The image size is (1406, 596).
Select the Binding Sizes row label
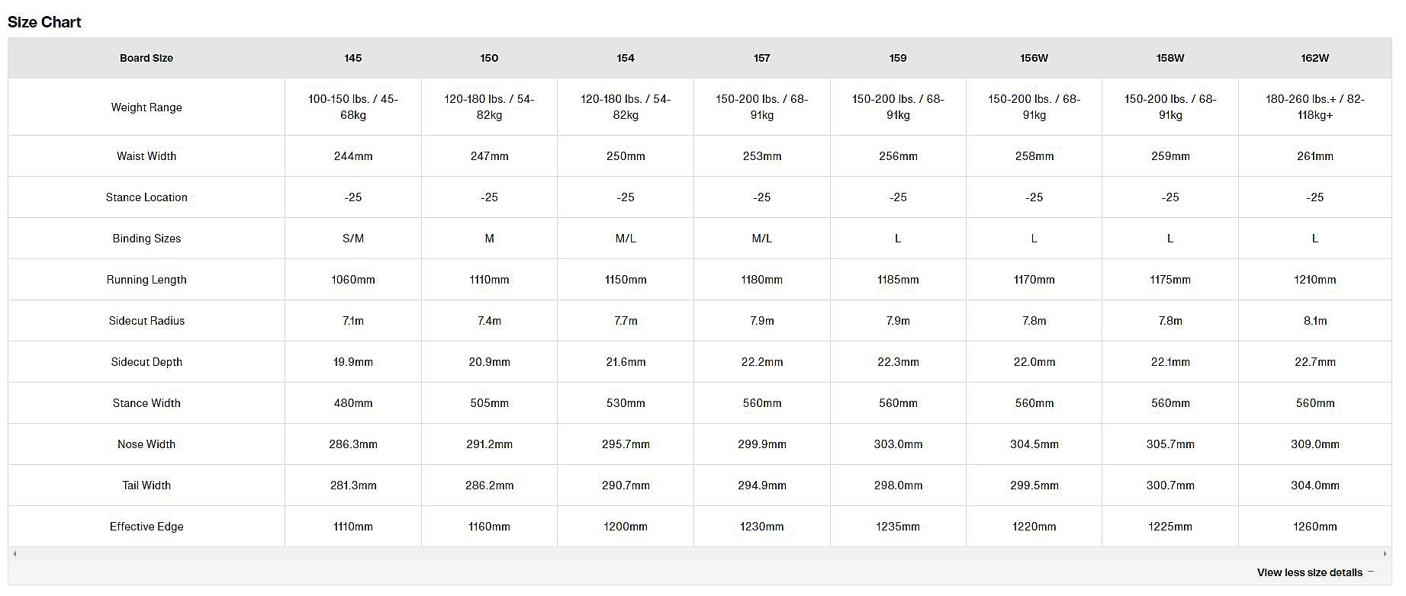pyautogui.click(x=146, y=239)
